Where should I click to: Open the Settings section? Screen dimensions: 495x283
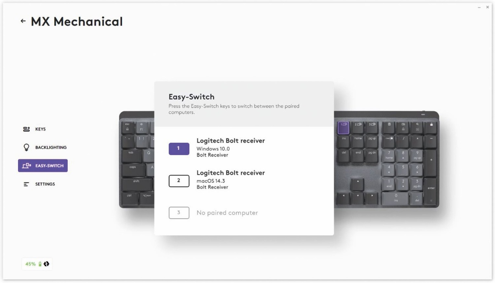[39, 184]
